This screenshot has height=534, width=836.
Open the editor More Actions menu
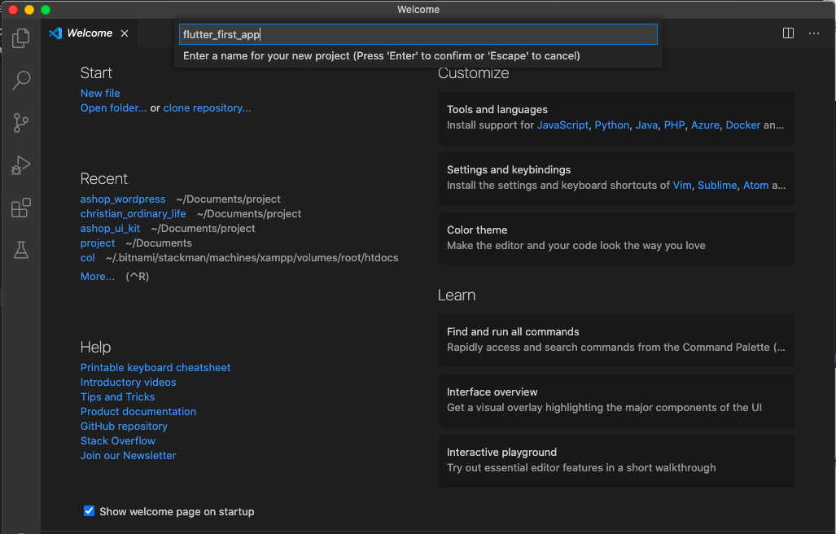point(813,33)
